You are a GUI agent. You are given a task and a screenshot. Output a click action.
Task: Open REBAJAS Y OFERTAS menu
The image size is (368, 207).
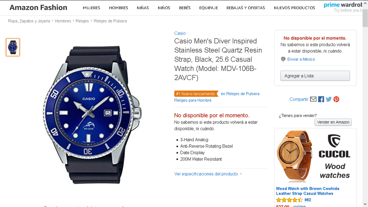(x=246, y=8)
